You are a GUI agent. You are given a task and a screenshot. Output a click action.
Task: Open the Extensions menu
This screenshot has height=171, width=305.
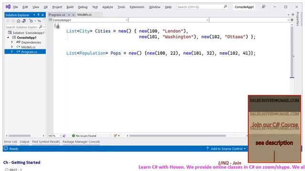137,7
